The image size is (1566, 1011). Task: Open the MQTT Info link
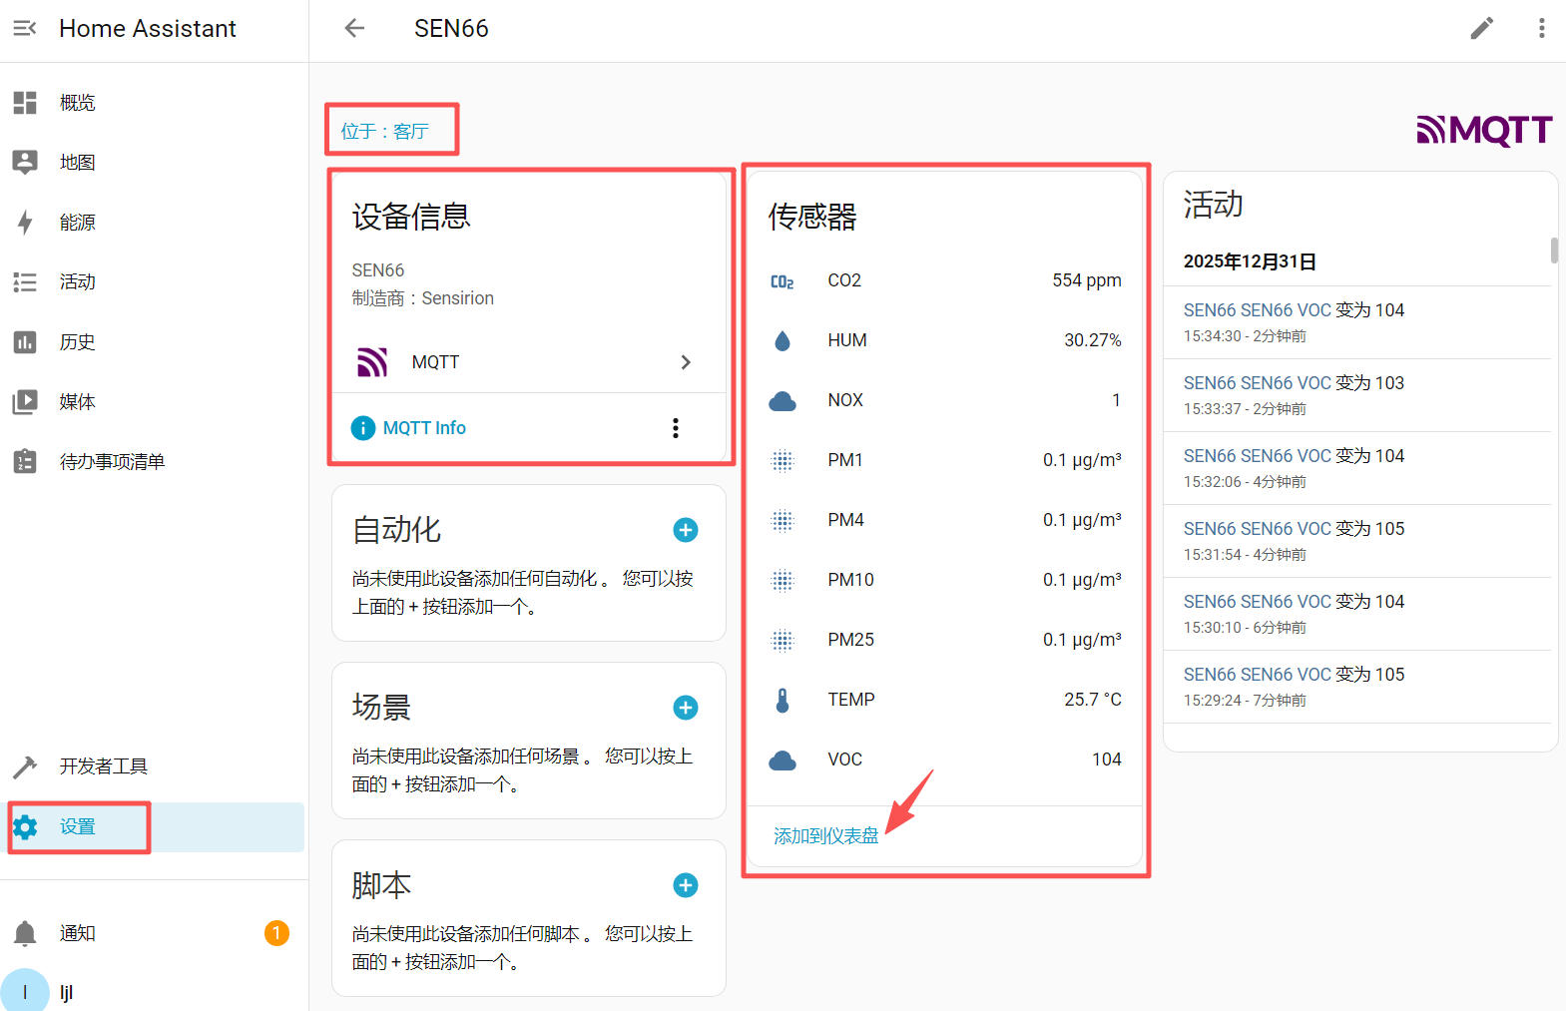click(424, 428)
